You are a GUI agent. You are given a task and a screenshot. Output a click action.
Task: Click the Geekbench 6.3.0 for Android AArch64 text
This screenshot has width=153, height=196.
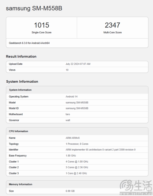(29, 43)
